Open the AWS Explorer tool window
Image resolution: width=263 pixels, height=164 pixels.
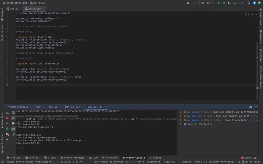tap(2, 143)
